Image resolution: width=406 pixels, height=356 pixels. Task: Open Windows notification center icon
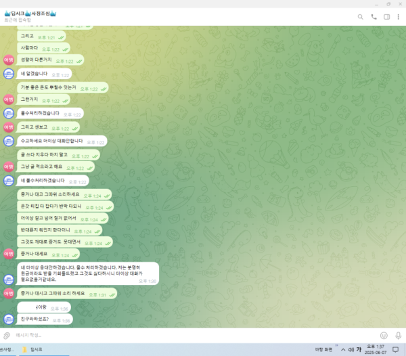[395, 350]
